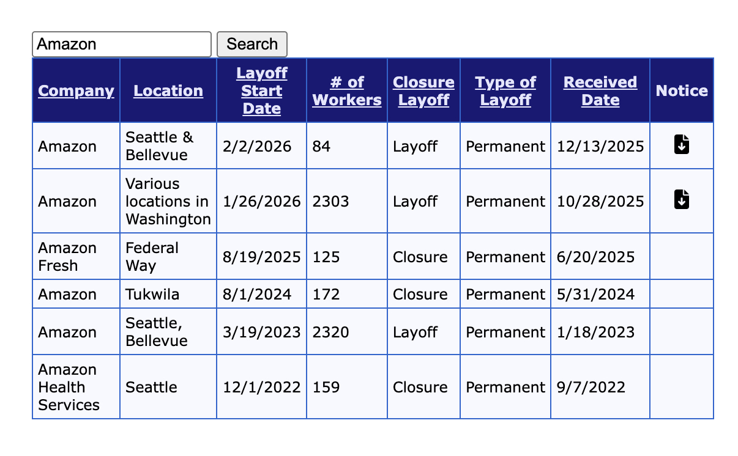Sort table by Location column
The height and width of the screenshot is (456, 738).
coord(168,91)
